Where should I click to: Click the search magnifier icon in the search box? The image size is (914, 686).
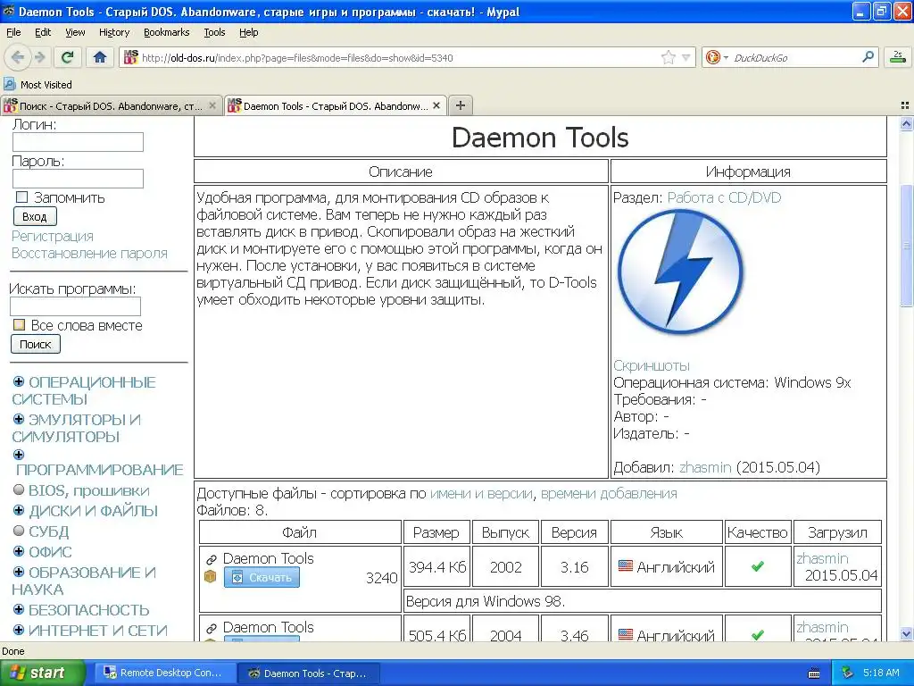868,57
